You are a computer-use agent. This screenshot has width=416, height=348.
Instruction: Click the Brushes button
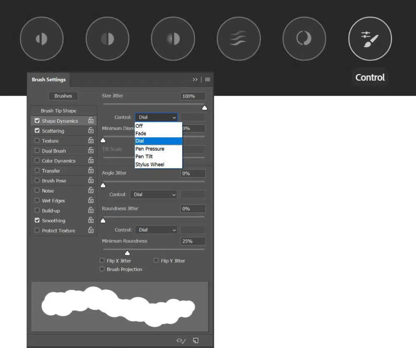click(63, 96)
